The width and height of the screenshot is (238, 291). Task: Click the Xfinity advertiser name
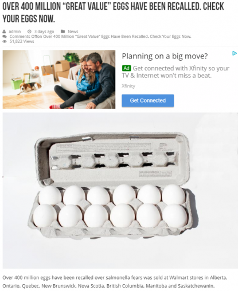coord(128,86)
